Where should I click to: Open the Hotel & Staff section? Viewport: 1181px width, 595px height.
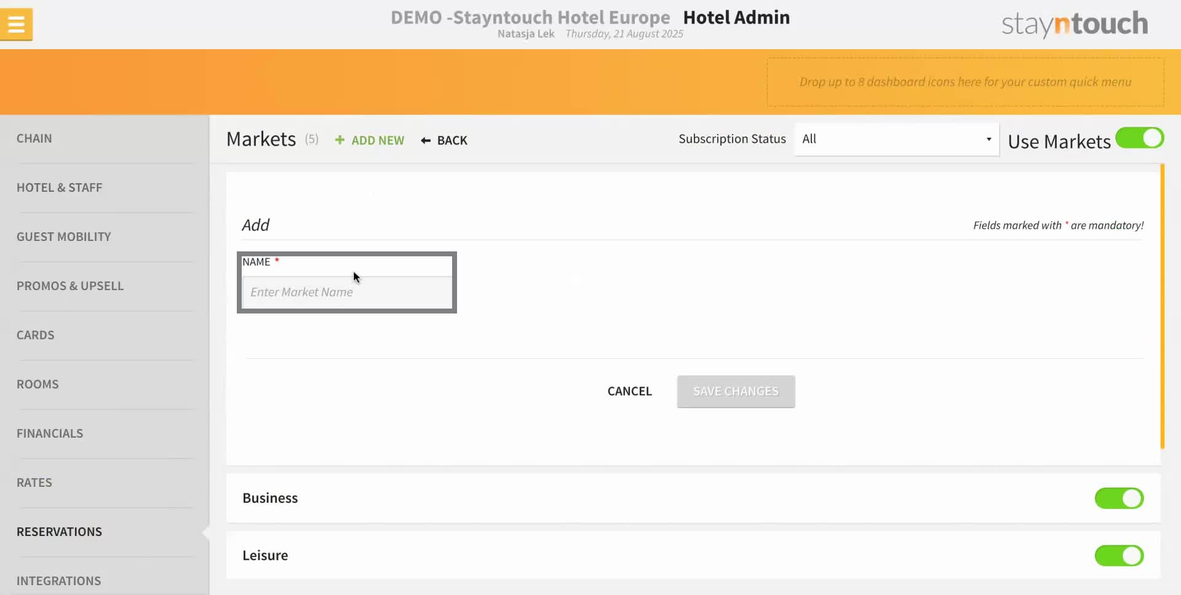click(60, 187)
